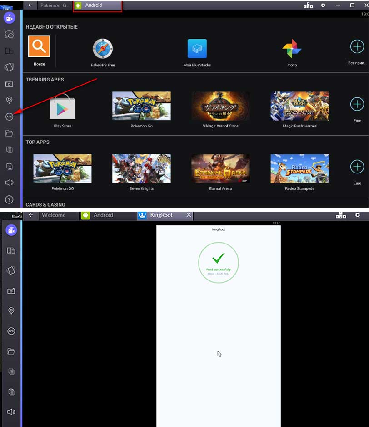Viewport: 369px width, 427px height.
Task: Click the location pin icon in KingRoot window sidebar
Action: [x=11, y=311]
